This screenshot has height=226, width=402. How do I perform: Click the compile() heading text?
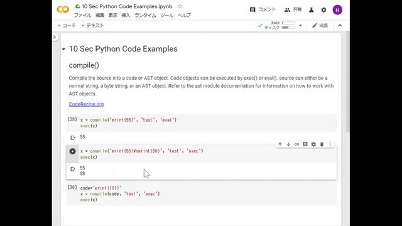[84, 65]
